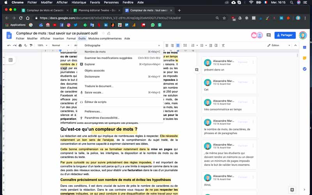The width and height of the screenshot is (312, 195).
Task: Open comment history speech bubble icon
Action: [x=269, y=35]
